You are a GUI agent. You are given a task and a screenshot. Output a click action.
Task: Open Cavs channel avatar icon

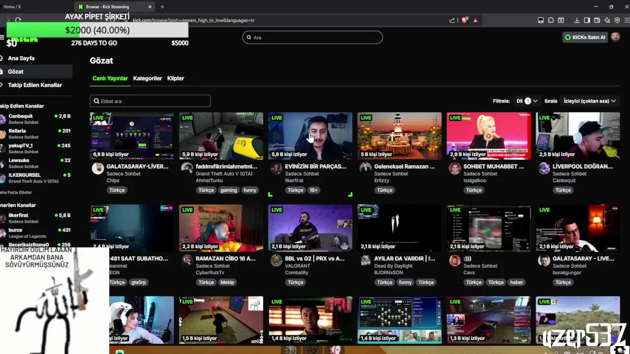point(455,260)
